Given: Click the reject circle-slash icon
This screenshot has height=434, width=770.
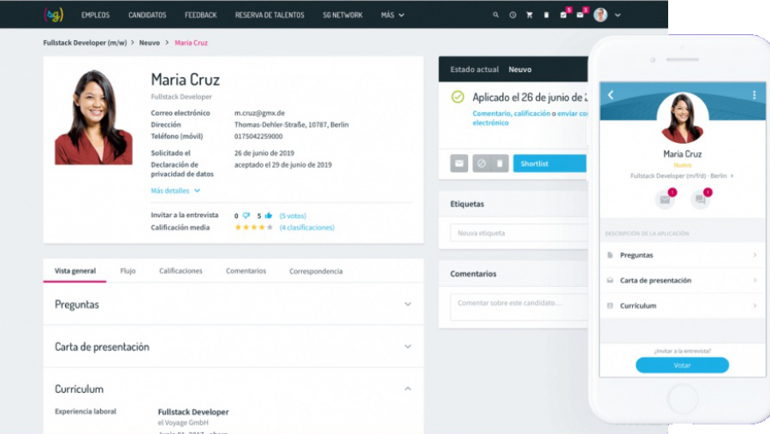Looking at the screenshot, I should (x=481, y=163).
